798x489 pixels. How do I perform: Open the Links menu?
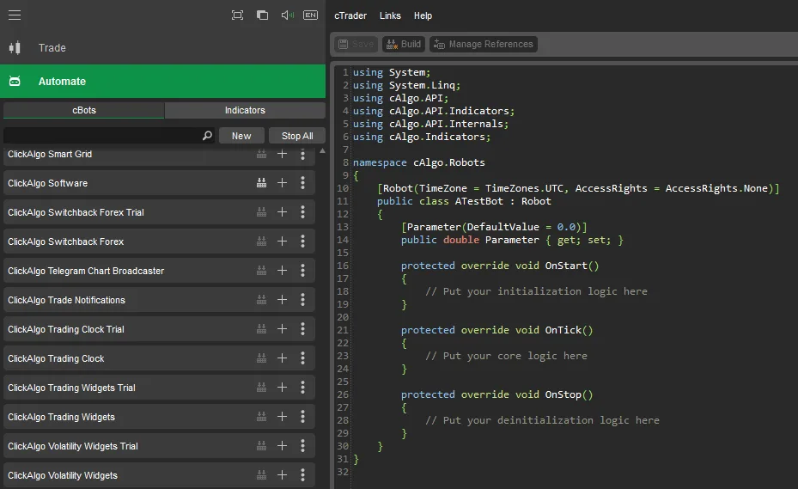[x=390, y=15]
